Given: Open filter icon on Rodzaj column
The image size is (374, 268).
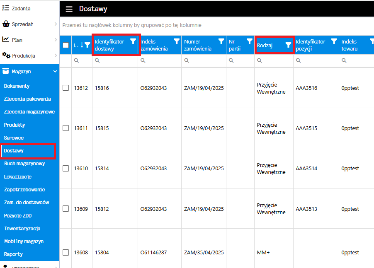Looking at the screenshot, I should tap(289, 45).
